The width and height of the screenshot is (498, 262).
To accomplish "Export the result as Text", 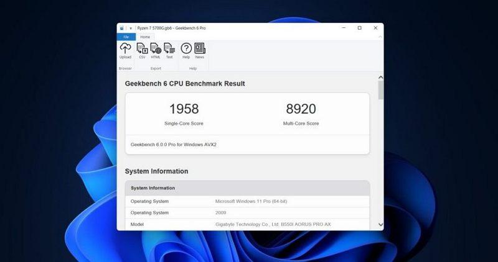I will (169, 51).
